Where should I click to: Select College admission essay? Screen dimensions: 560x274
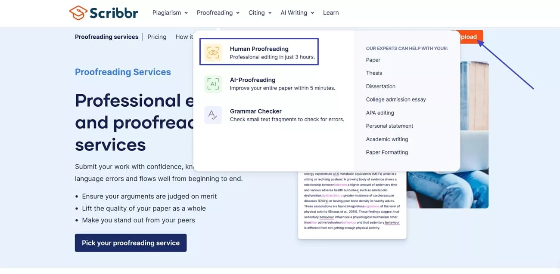coord(395,99)
